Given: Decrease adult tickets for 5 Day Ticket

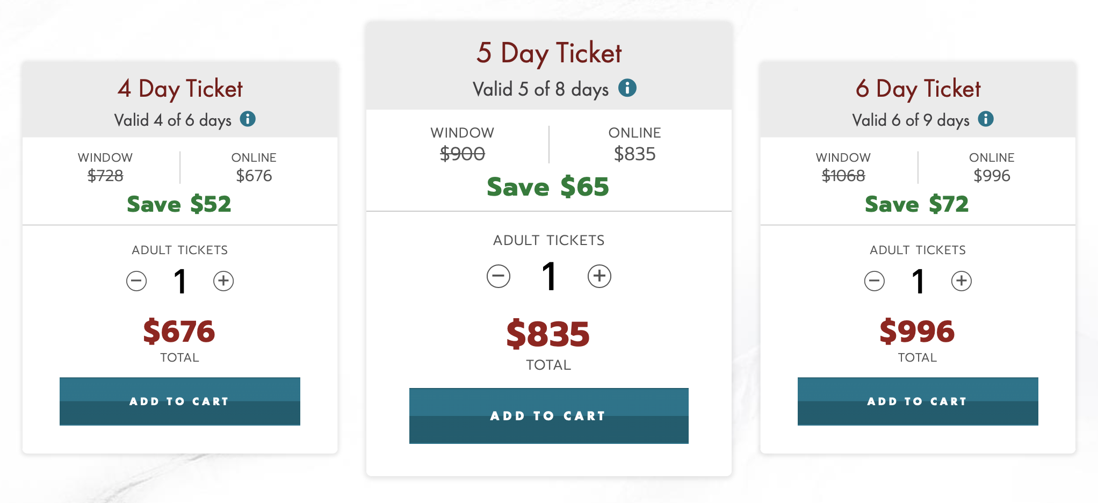Looking at the screenshot, I should coord(499,276).
